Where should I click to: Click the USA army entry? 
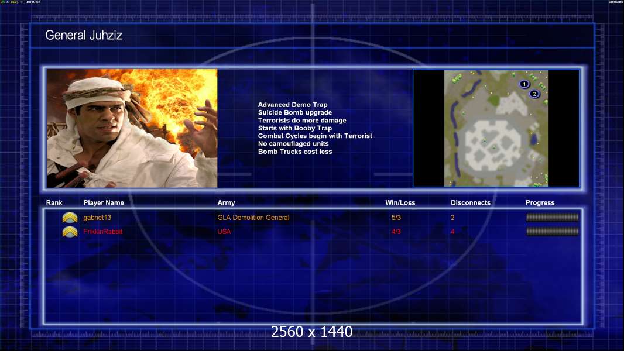click(x=224, y=232)
